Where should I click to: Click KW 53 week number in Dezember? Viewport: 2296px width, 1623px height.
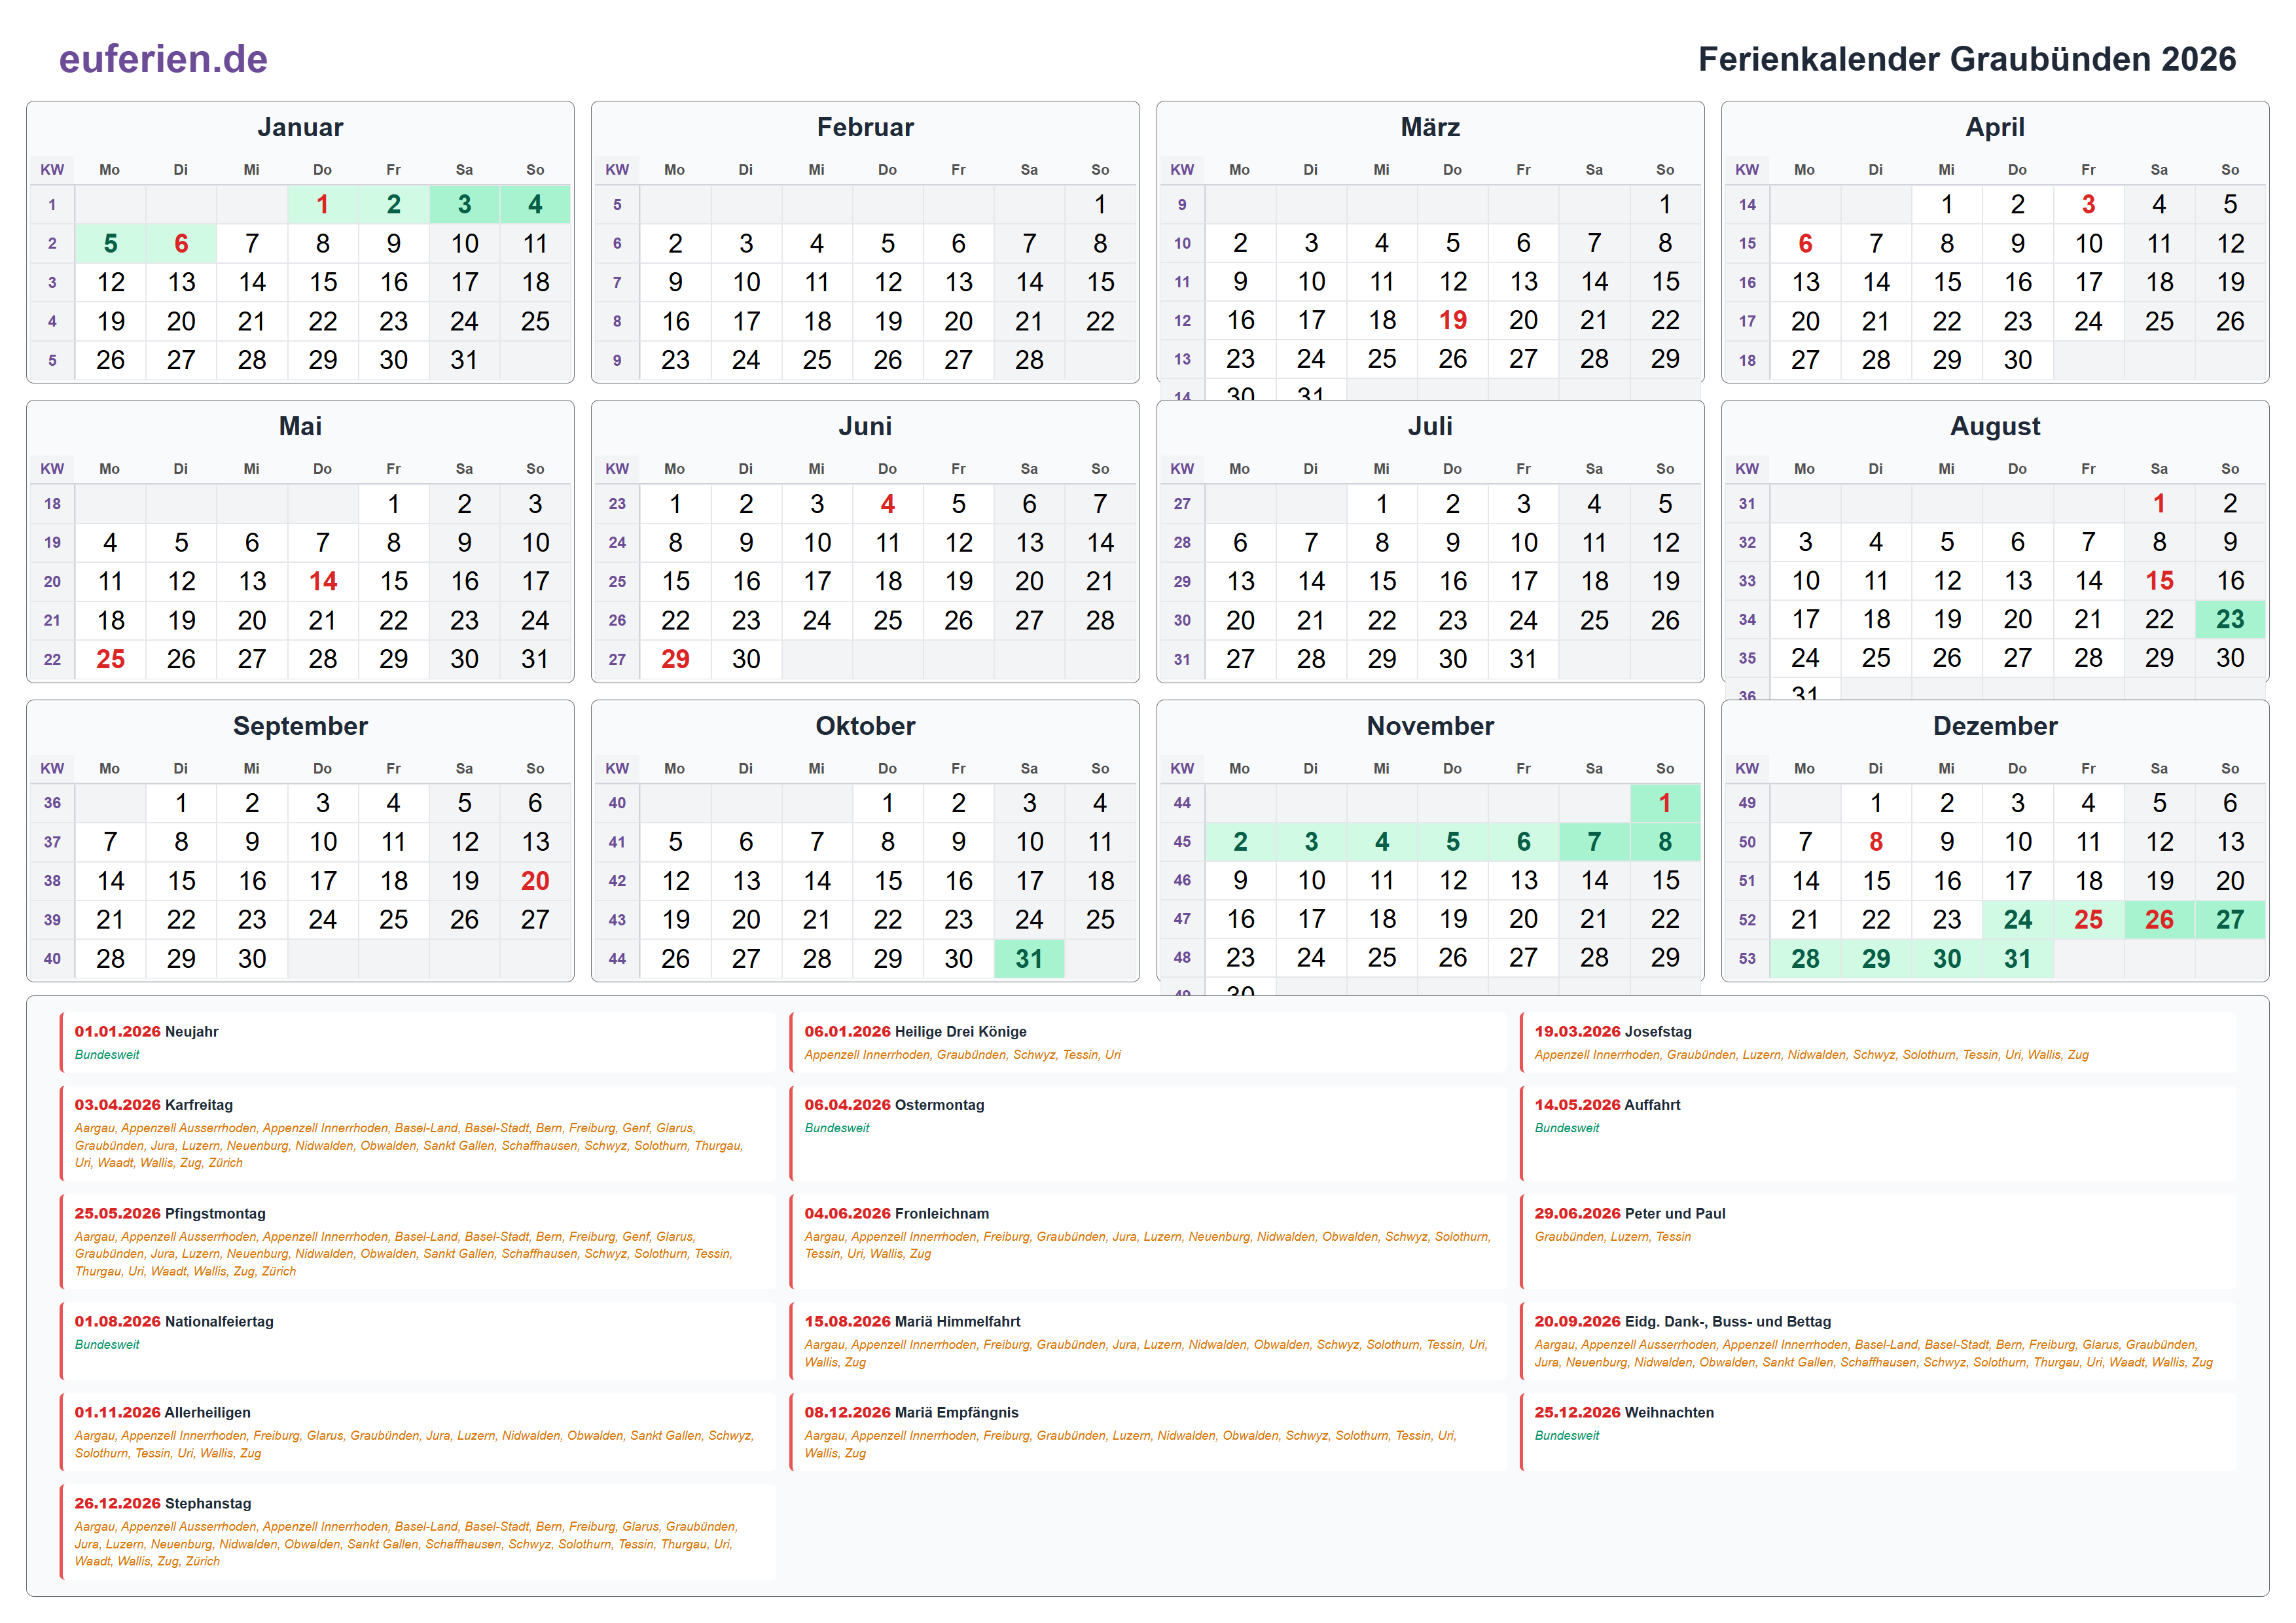1747,959
